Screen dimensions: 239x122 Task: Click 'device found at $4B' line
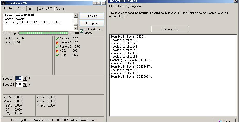tap(124, 47)
